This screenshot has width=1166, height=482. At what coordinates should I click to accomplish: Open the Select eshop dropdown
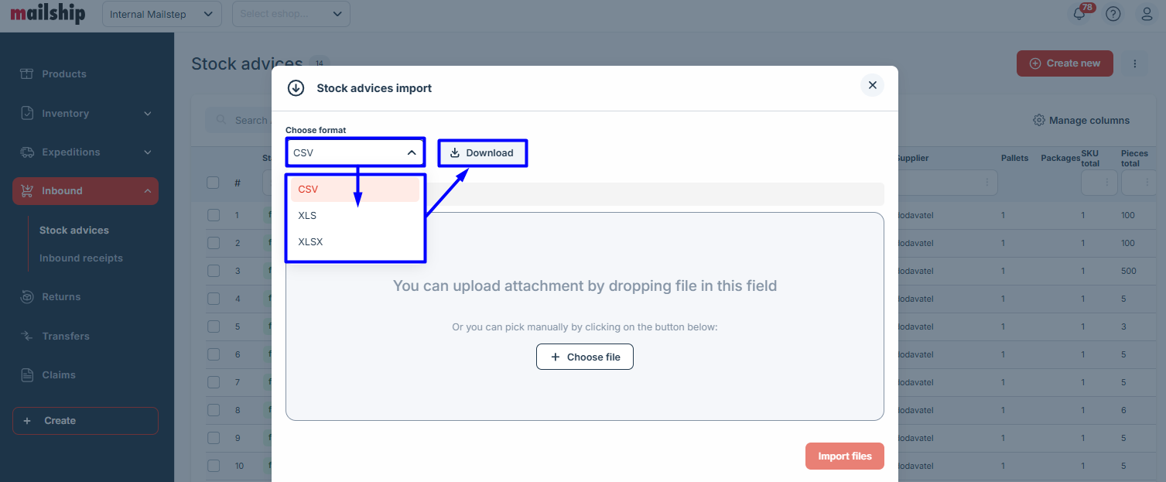click(x=291, y=14)
